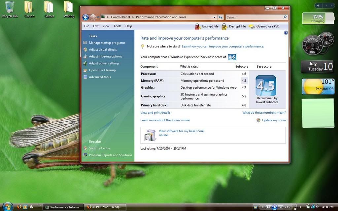Click the breadcrumb arrow before Control Panel
338x211 pixels.
click(108, 17)
